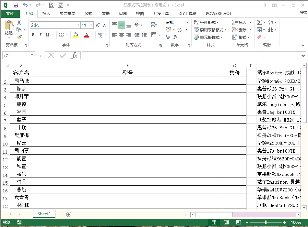Cut selection with the scissors icon

pos(19,22)
